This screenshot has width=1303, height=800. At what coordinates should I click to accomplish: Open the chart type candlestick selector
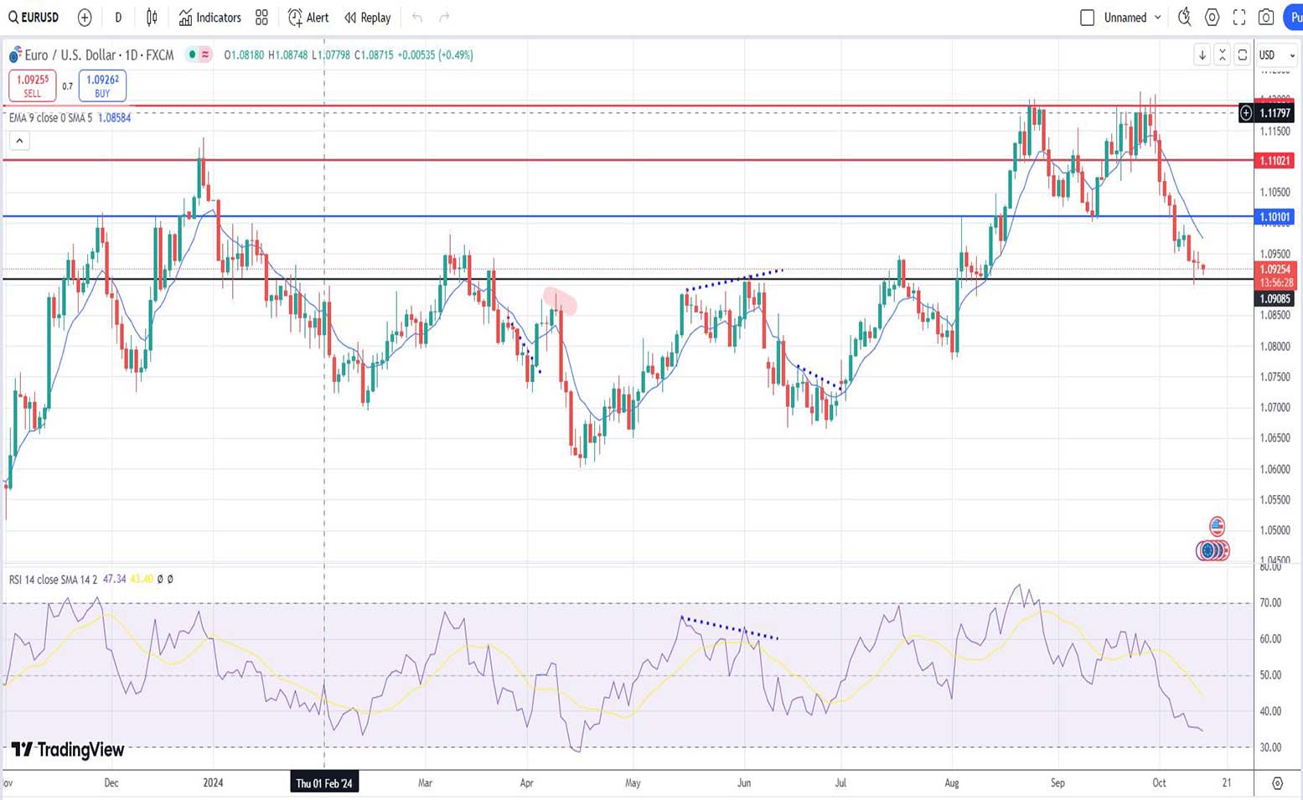coord(152,18)
